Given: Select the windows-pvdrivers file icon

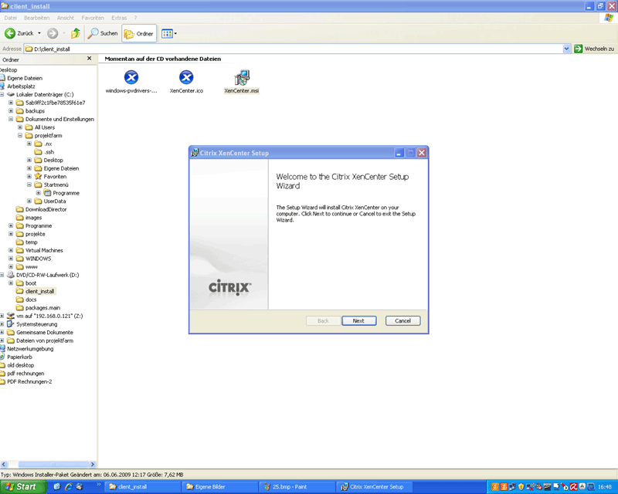Looking at the screenshot, I should coord(131,77).
